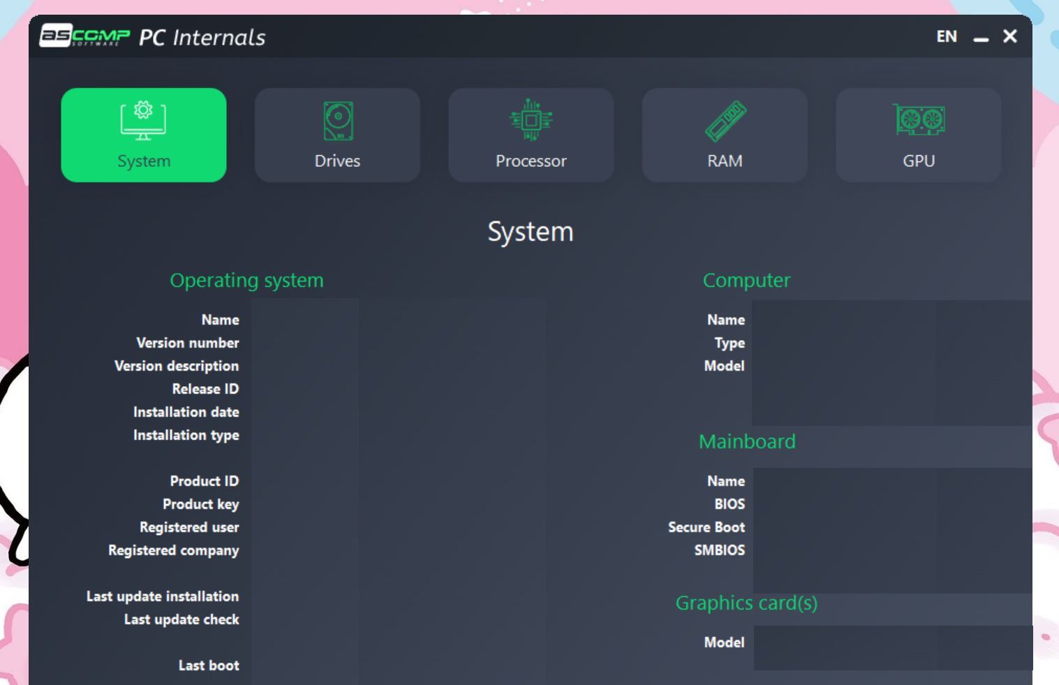Click the Computer section heading
This screenshot has width=1059, height=685.
coord(746,280)
